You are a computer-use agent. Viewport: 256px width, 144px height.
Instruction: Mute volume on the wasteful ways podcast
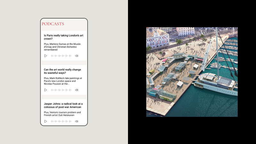coord(76,90)
